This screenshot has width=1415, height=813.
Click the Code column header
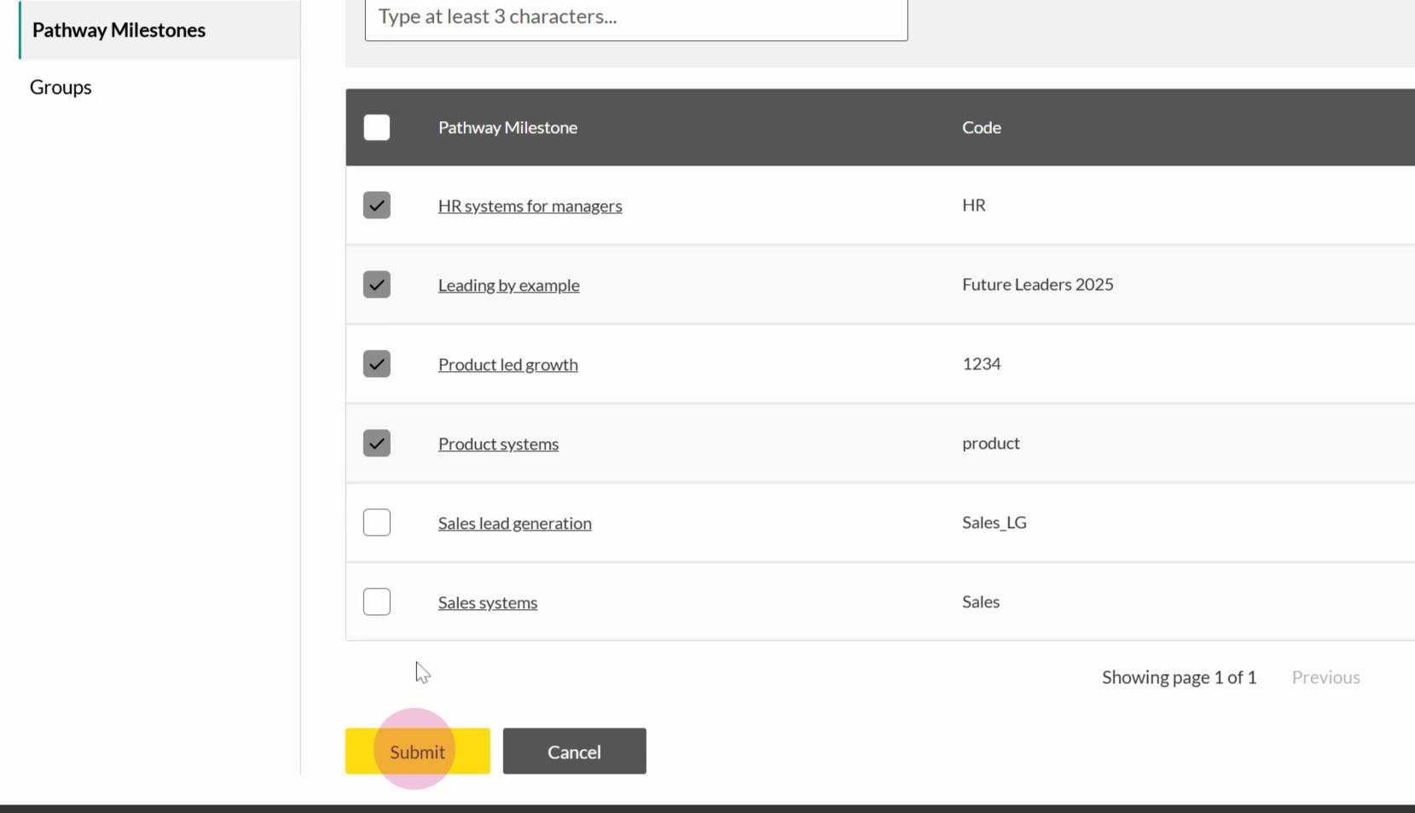(x=981, y=127)
